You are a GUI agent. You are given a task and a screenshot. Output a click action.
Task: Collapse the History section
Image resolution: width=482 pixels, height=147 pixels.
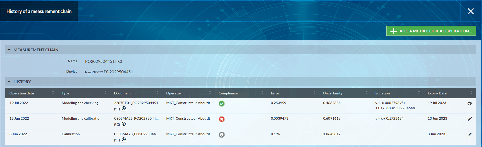coord(9,82)
